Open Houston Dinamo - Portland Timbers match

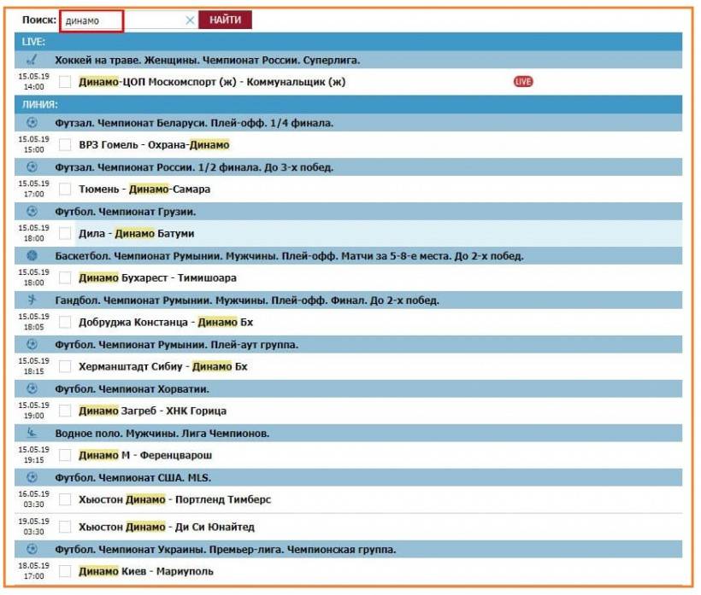(174, 499)
